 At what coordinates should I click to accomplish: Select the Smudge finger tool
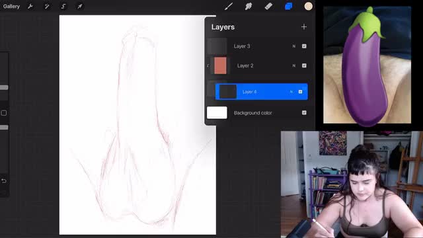(x=249, y=6)
